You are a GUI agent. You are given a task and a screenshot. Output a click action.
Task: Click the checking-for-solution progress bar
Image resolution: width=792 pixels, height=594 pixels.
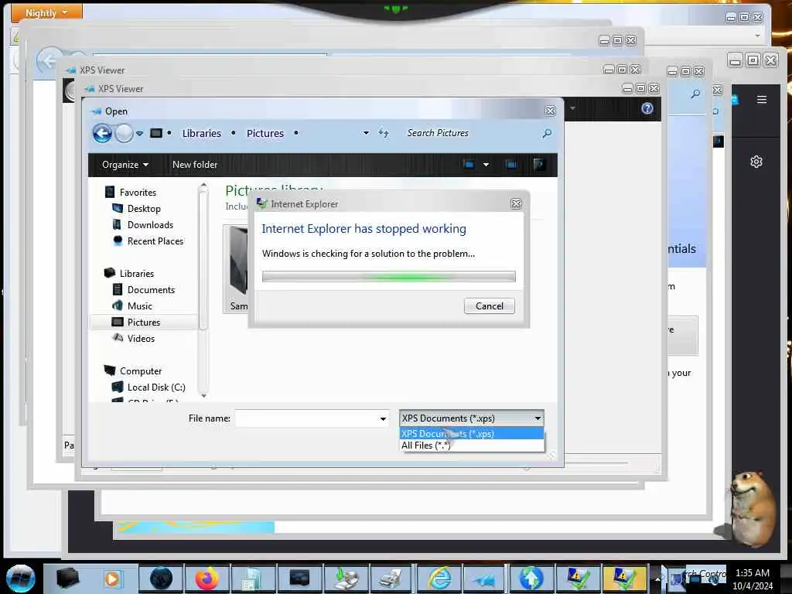[x=388, y=276]
